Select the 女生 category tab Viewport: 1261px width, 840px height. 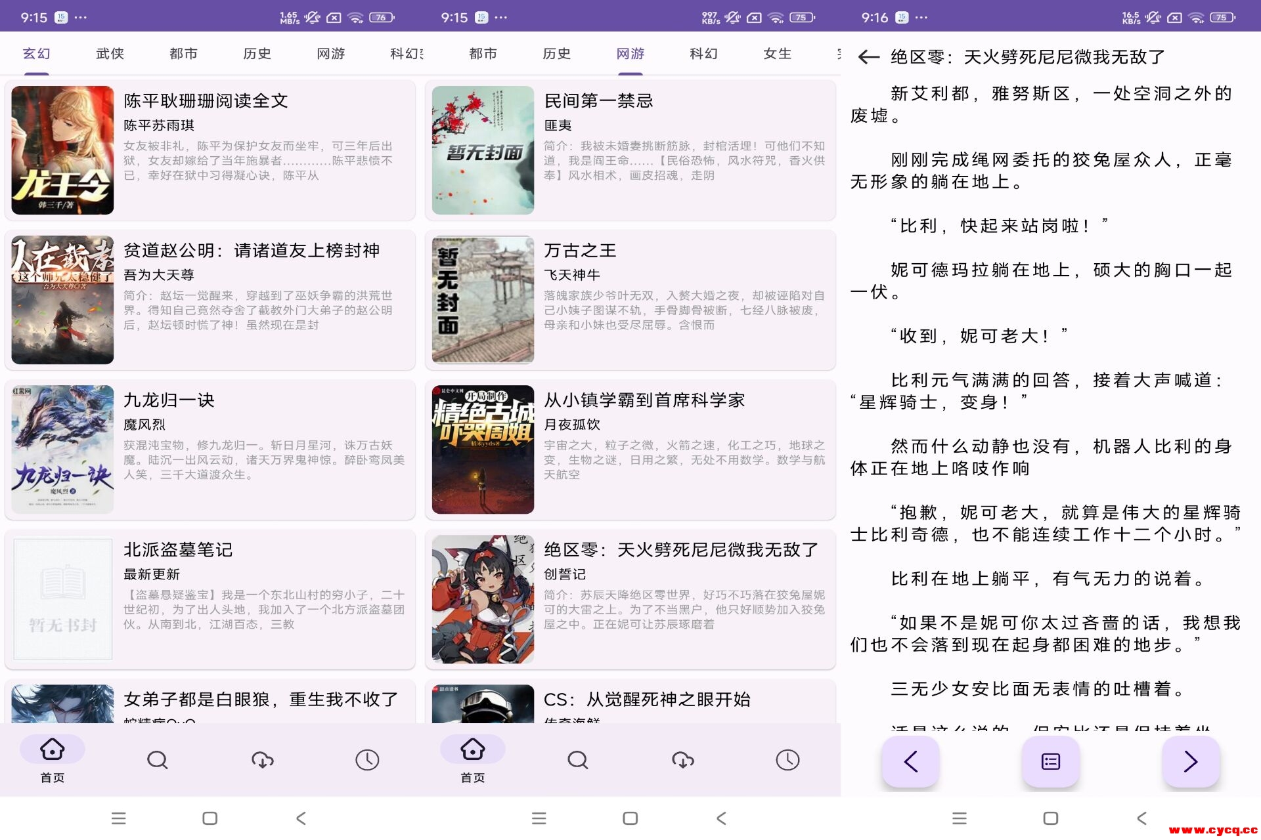777,54
